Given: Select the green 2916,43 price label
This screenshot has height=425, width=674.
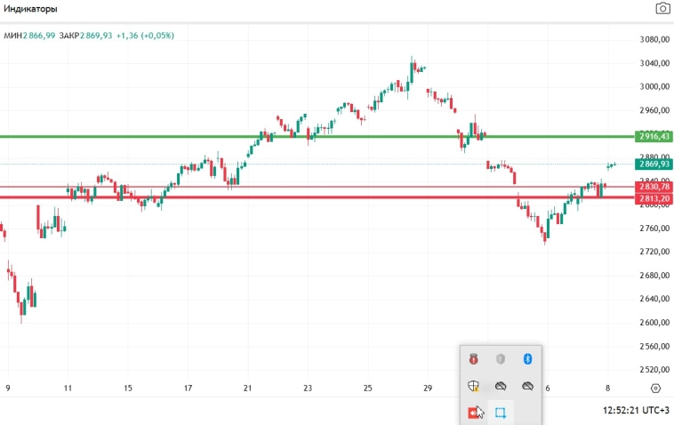Looking at the screenshot, I should (654, 137).
